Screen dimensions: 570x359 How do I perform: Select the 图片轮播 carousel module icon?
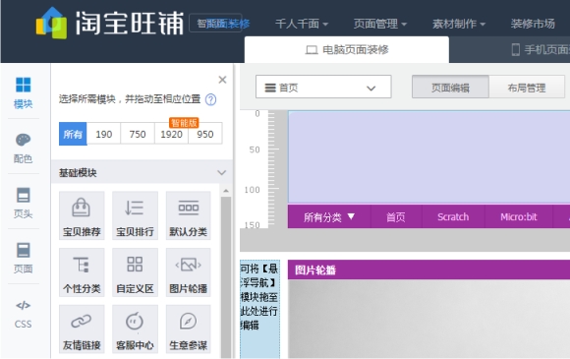189,272
